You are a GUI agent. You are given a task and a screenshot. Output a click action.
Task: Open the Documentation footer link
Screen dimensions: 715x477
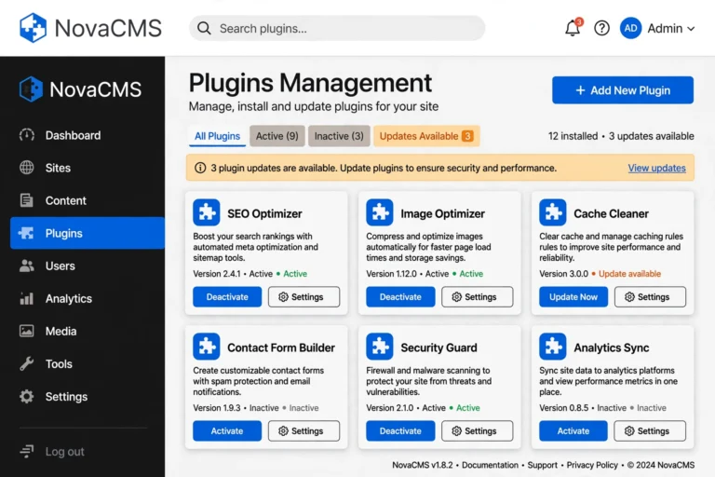(x=490, y=465)
